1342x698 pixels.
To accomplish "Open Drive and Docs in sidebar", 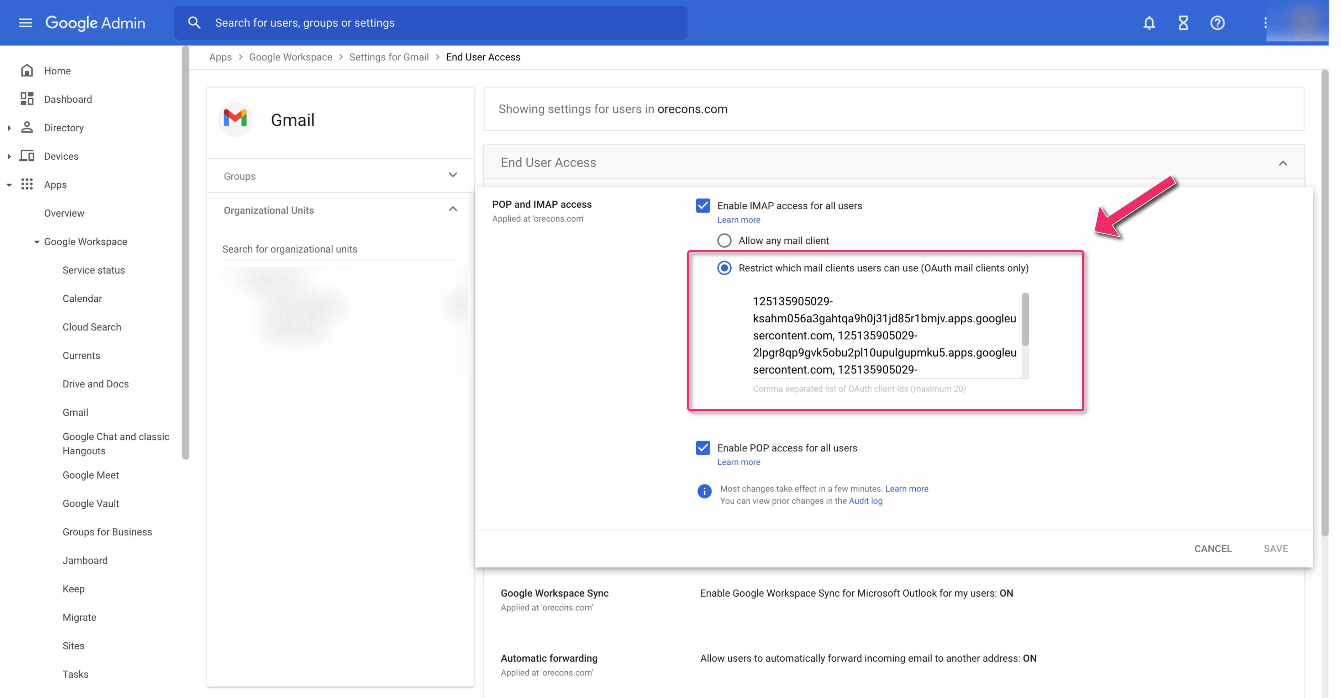I will 95,384.
